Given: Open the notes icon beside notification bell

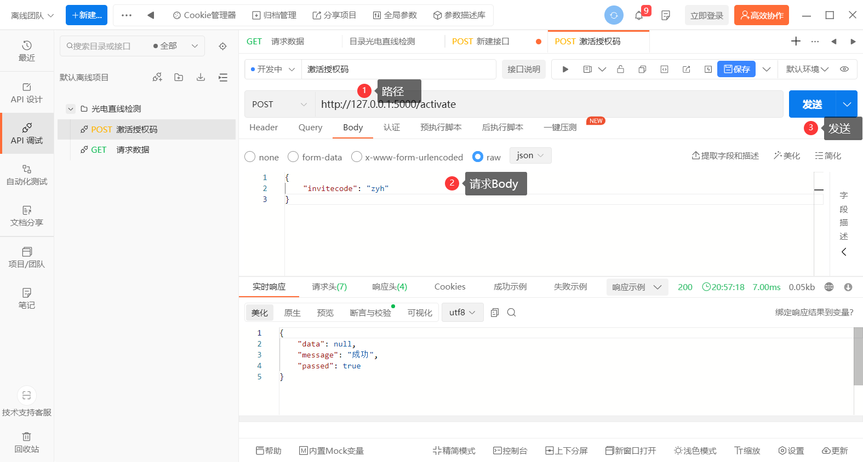Looking at the screenshot, I should (666, 15).
